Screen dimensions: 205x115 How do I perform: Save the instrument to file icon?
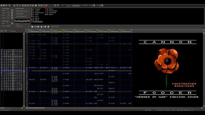pos(45,27)
